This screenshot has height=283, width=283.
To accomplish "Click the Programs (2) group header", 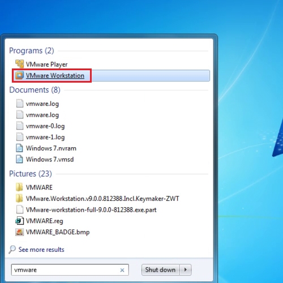I will 32,50.
